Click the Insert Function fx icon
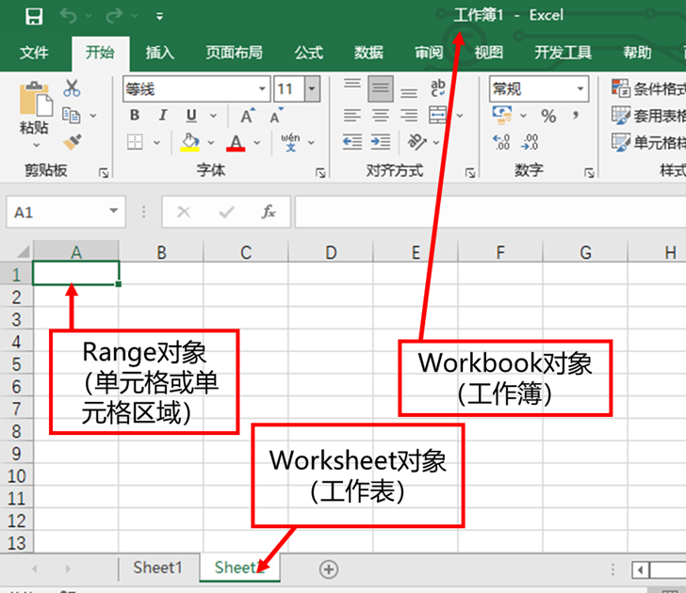 click(269, 212)
